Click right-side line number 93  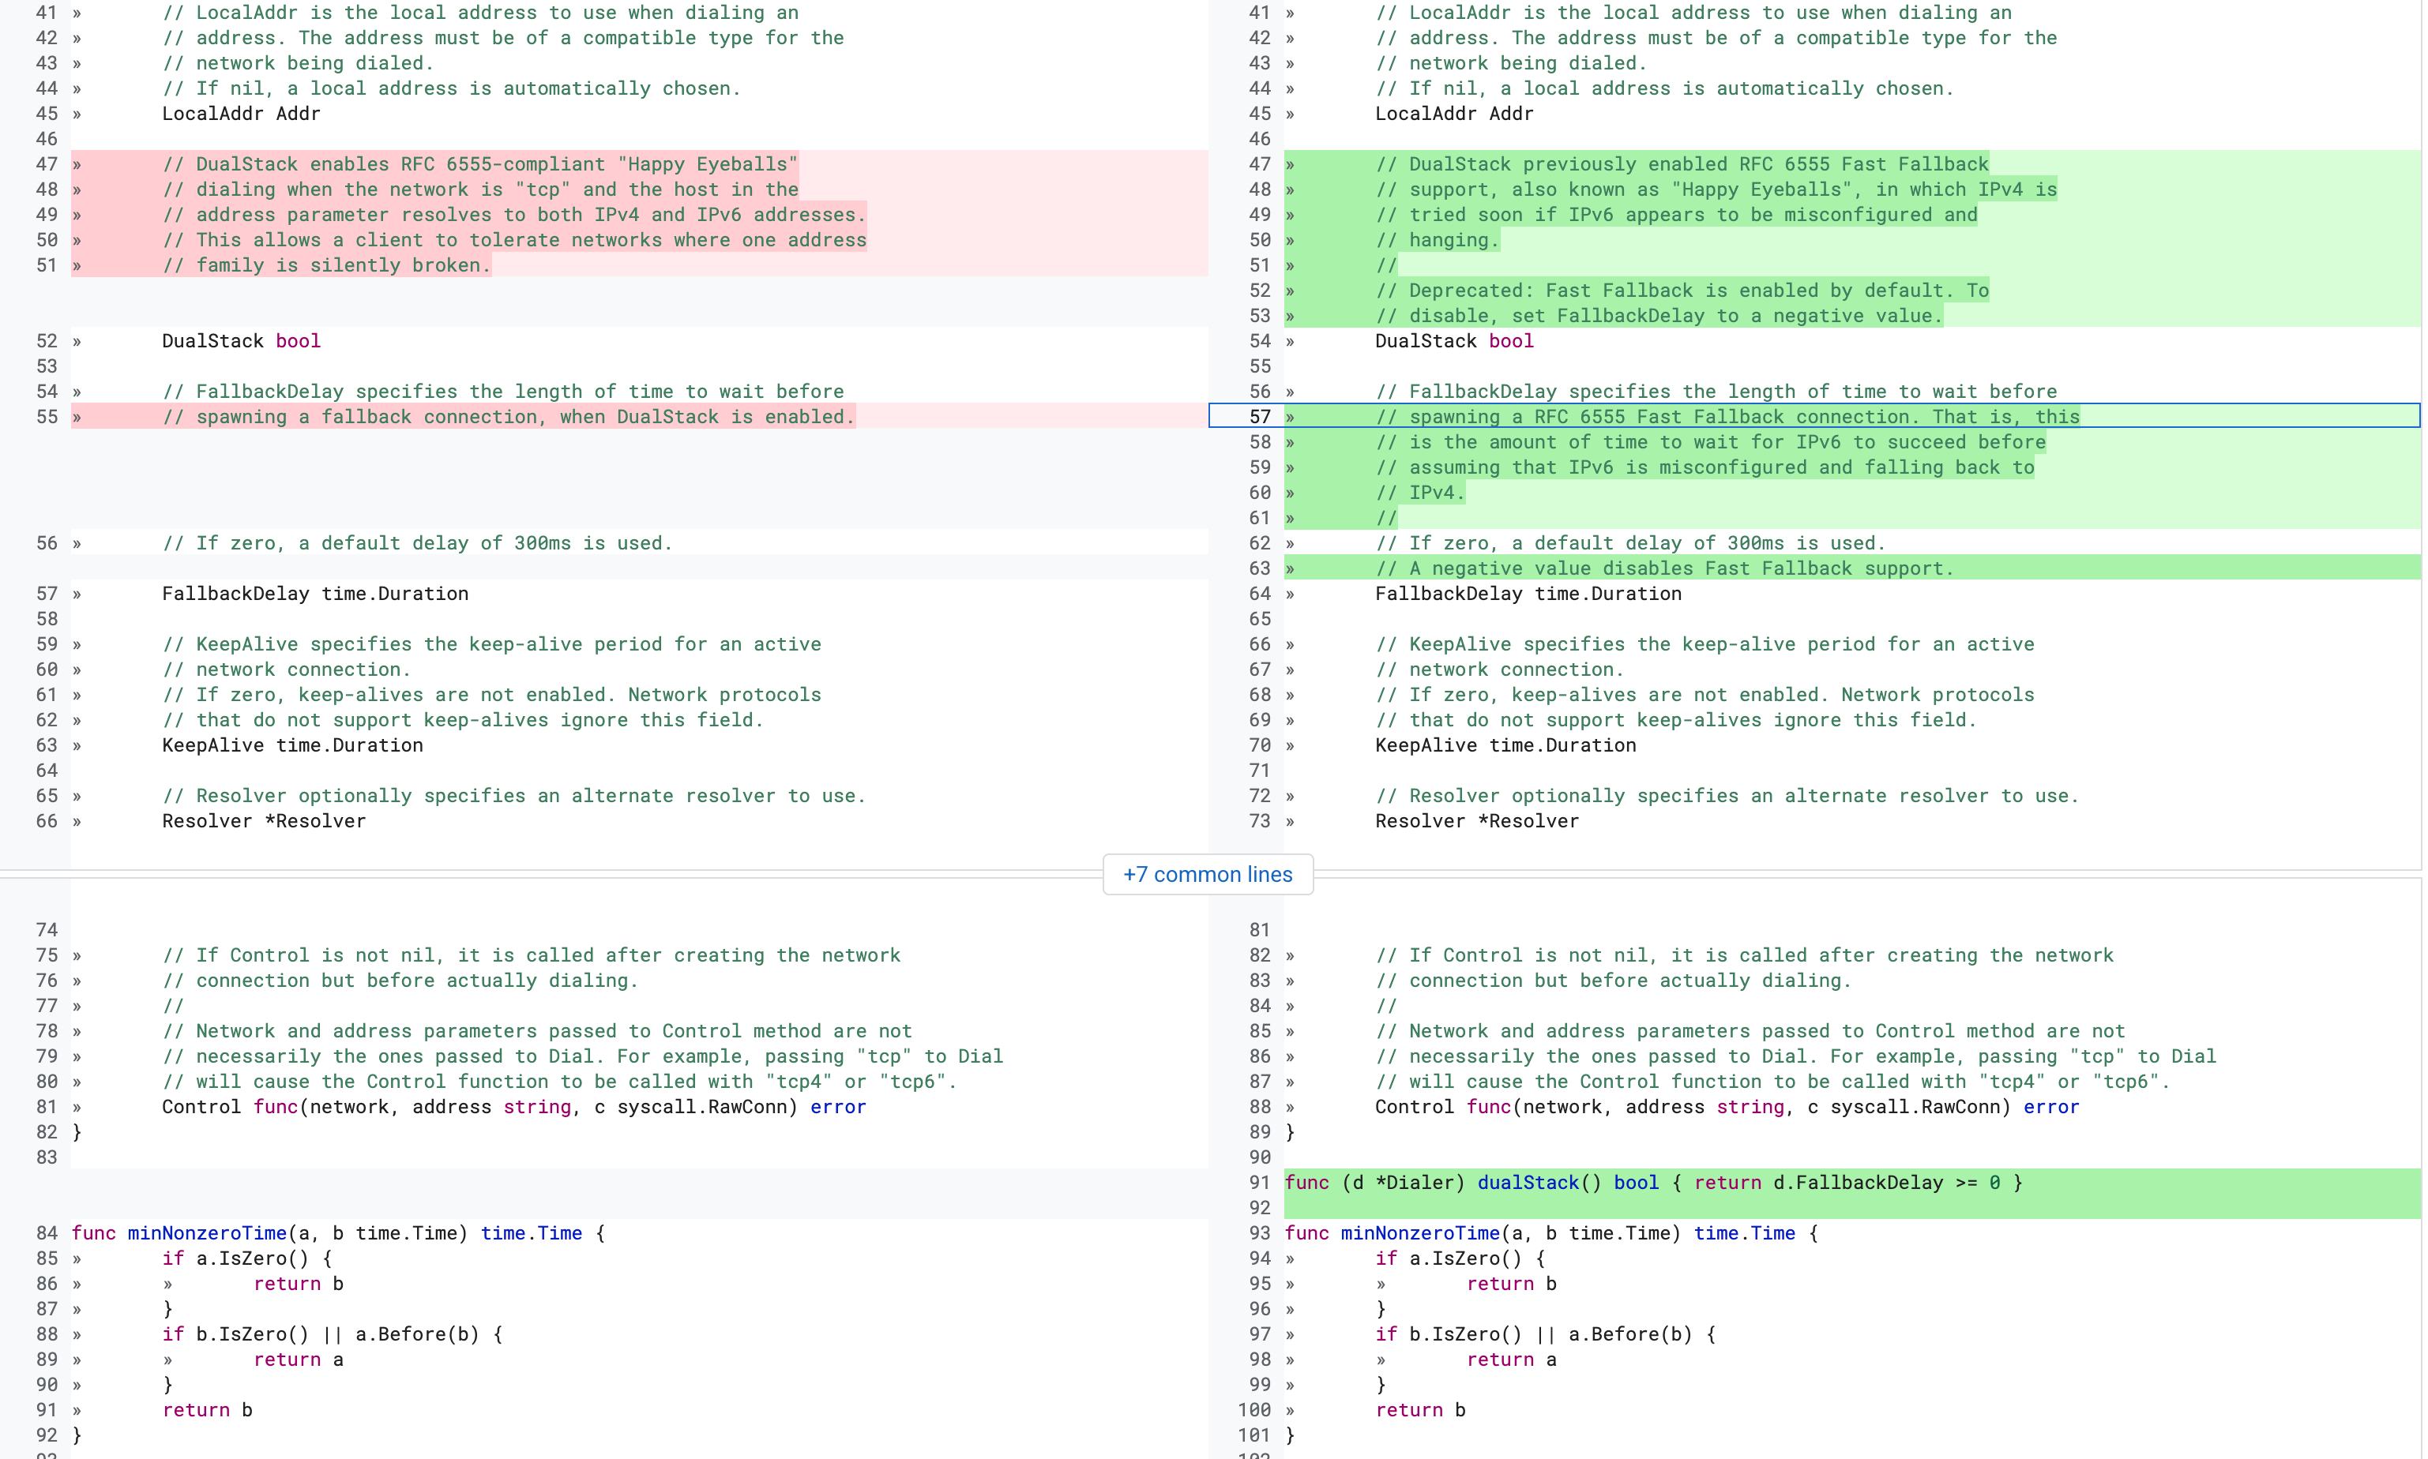1259,1233
